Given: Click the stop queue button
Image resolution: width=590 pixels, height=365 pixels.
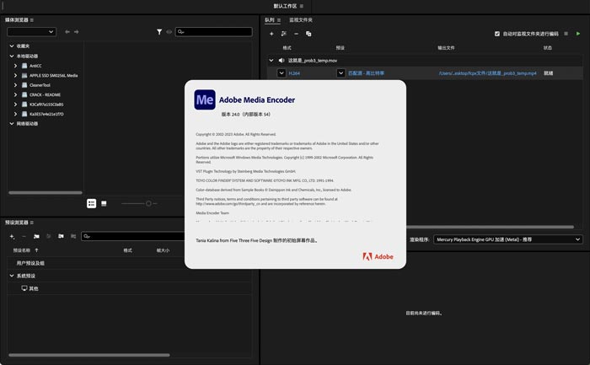Looking at the screenshot, I should click(566, 34).
